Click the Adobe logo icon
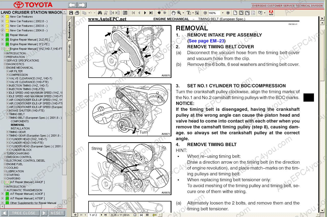This screenshot has height=217, width=327. coord(271,13)
